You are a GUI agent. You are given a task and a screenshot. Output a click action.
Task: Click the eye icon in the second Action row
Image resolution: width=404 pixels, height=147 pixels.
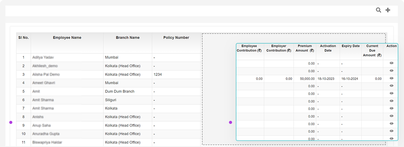[391, 71]
